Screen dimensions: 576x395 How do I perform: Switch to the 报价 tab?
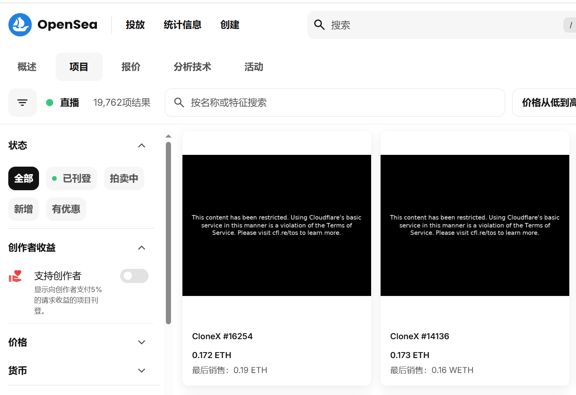131,67
